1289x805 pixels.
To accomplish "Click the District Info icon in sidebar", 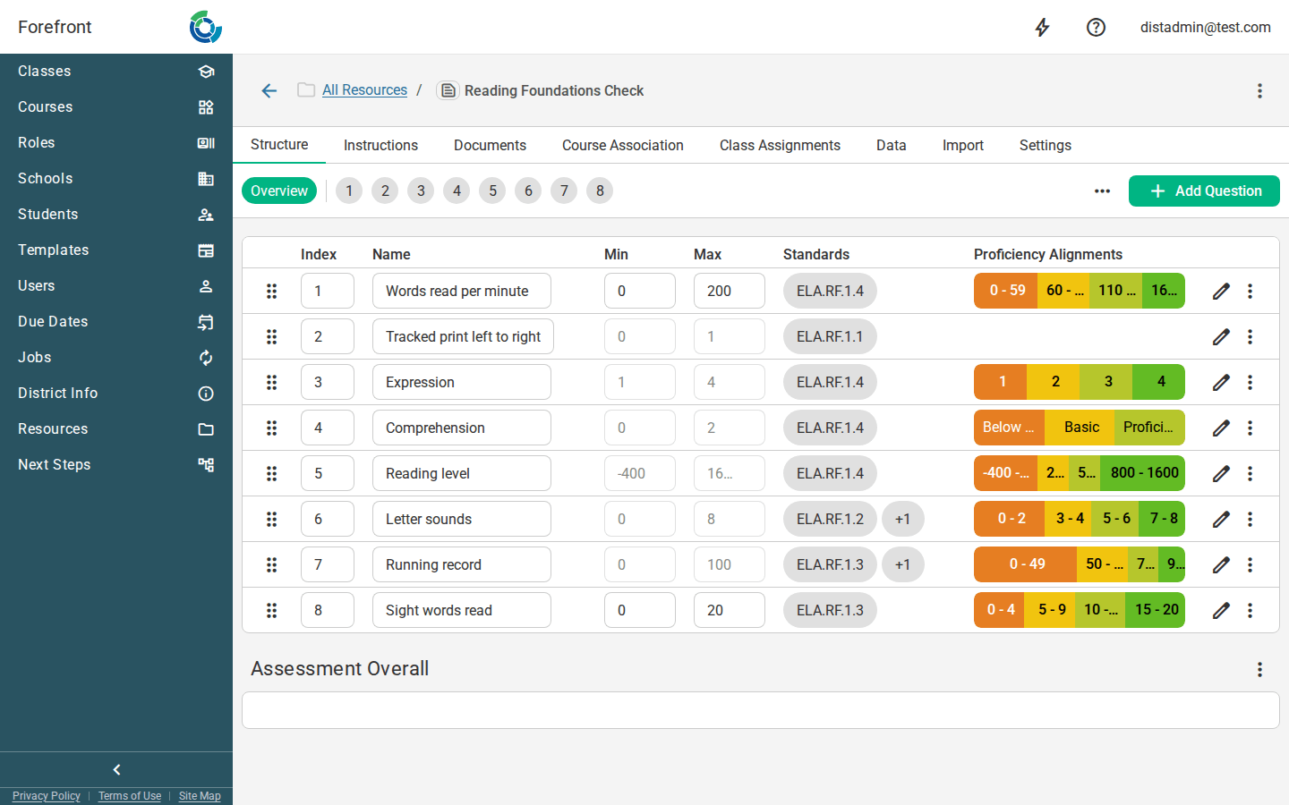I will click(206, 394).
